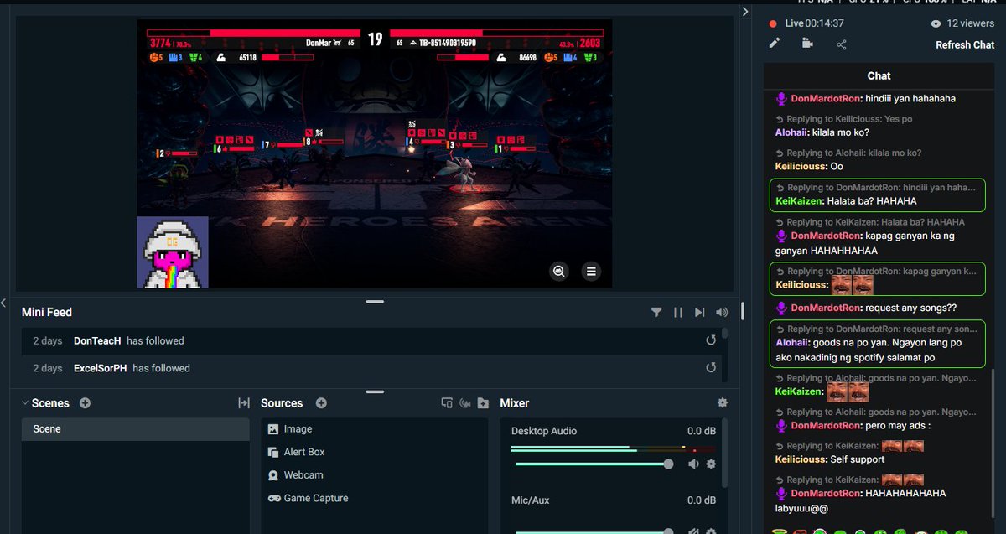Click the Image source picture icon
This screenshot has height=534, width=1006.
(x=273, y=428)
